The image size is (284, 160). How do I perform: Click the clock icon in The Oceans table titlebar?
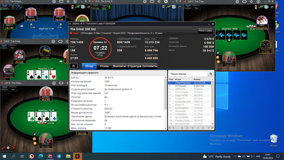(75, 2)
